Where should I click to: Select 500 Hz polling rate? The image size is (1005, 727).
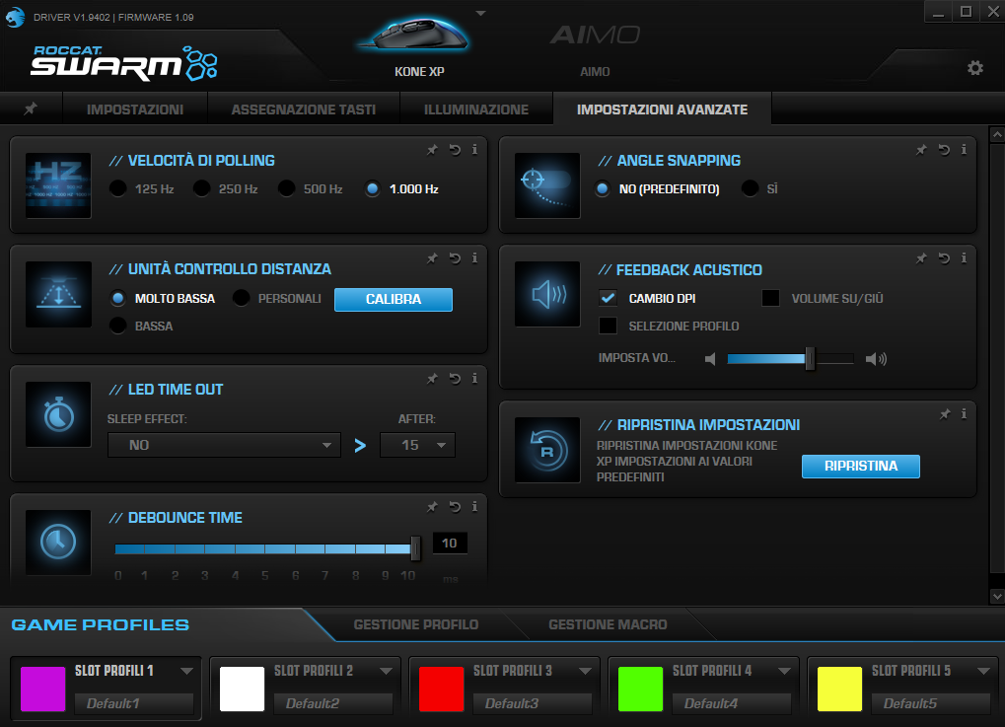(x=286, y=188)
